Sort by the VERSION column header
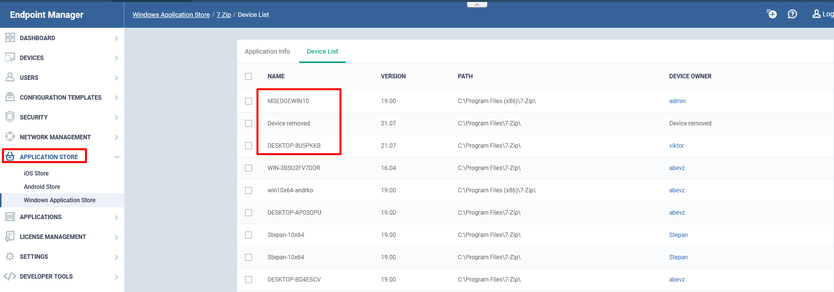 (393, 76)
